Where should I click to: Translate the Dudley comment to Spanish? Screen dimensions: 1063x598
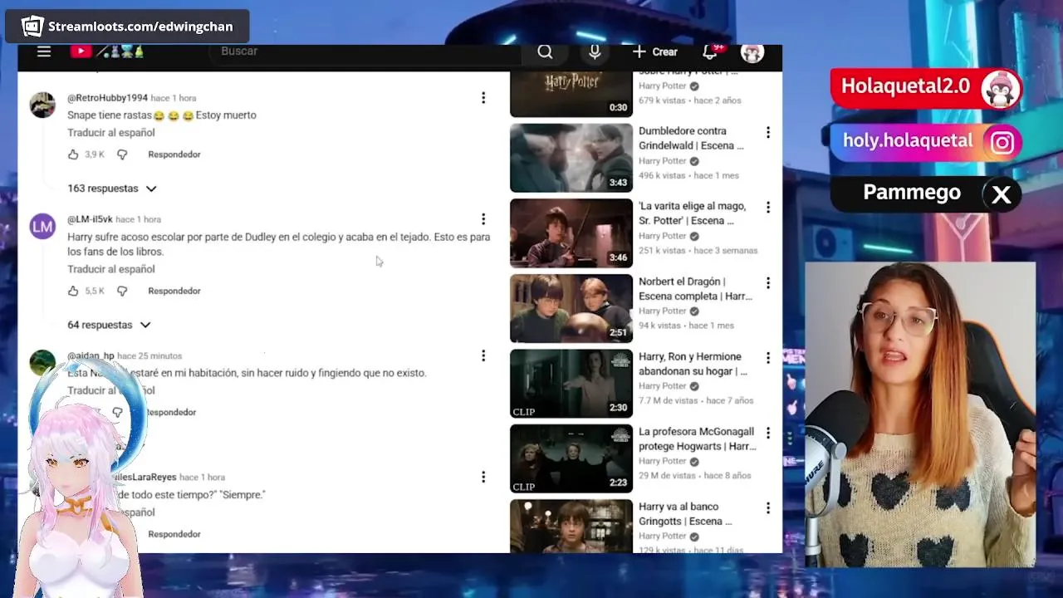click(x=111, y=269)
